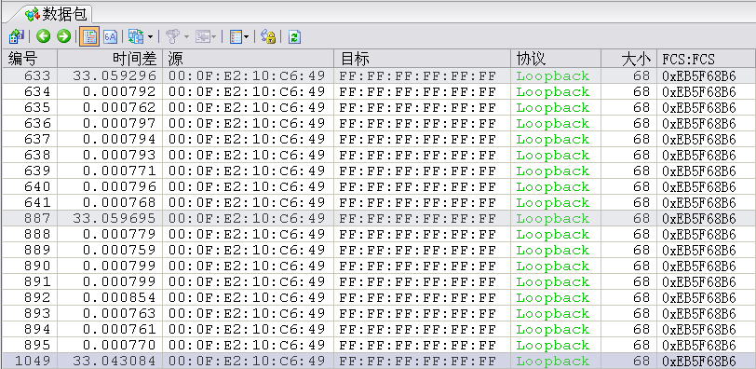Click Loopback protocol in row 891
This screenshot has height=369, width=756.
[552, 281]
